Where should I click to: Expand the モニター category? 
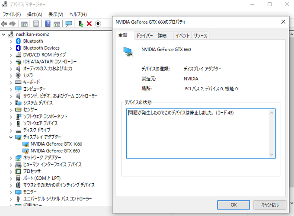point(11,192)
